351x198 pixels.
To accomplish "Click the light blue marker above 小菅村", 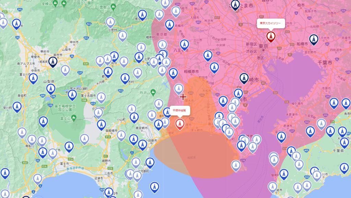I will (x=110, y=22).
